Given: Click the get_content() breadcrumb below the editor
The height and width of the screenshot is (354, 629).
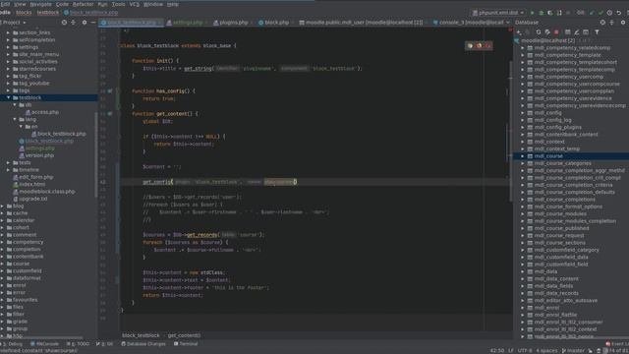Looking at the screenshot, I should (184, 335).
